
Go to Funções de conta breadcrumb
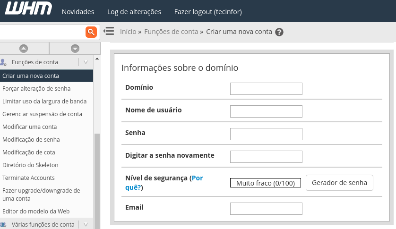[171, 32]
